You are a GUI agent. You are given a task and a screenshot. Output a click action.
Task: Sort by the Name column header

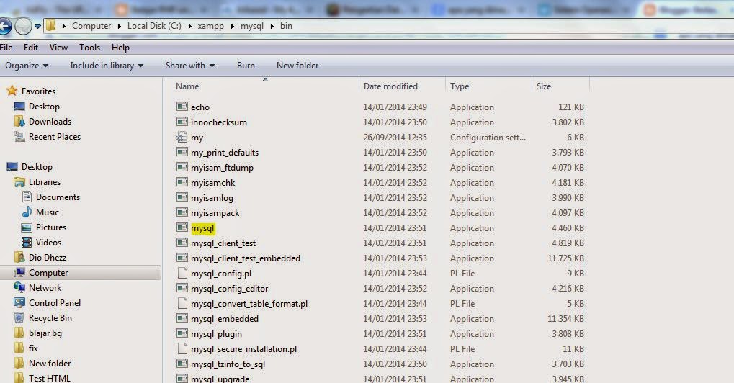coord(187,86)
